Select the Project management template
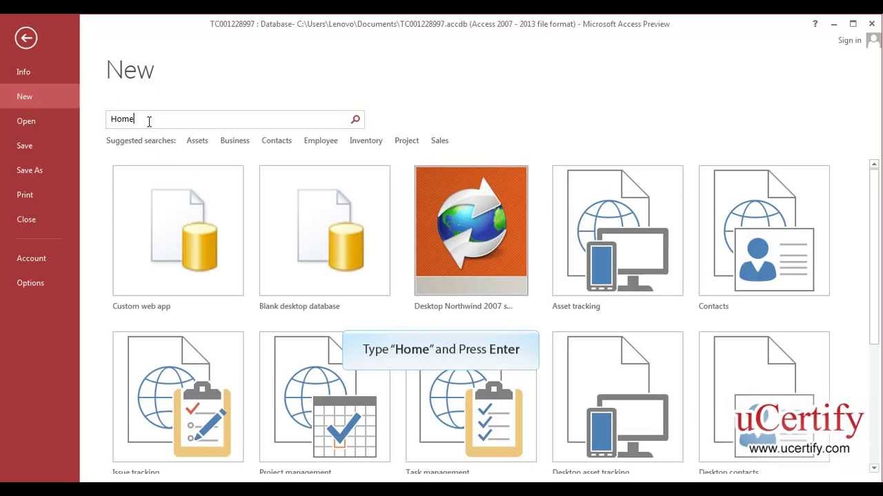Screen dimensions: 883x496 point(324,397)
